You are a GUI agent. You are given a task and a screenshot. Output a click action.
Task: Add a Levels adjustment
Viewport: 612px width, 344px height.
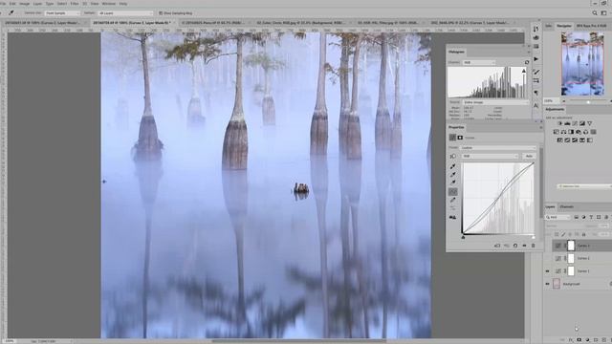567,123
